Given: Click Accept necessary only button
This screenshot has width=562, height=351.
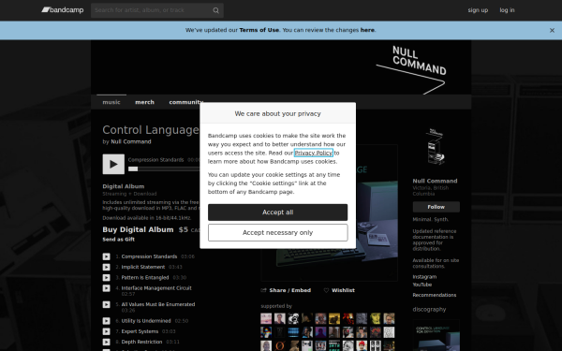Looking at the screenshot, I should pyautogui.click(x=278, y=233).
